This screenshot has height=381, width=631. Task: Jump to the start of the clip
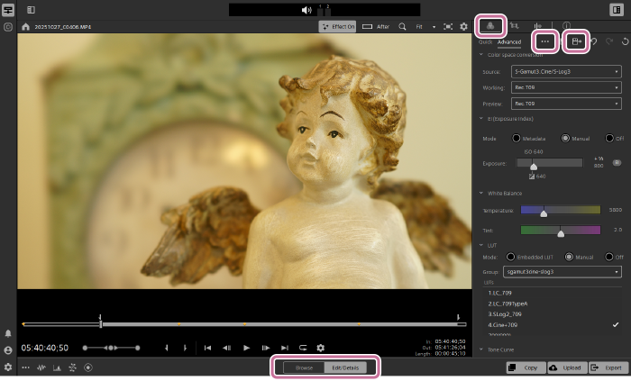pyautogui.click(x=207, y=348)
